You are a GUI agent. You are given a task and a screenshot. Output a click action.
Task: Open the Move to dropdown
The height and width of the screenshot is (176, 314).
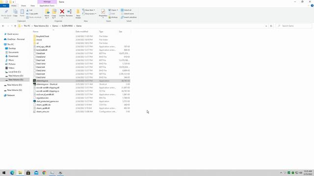click(47, 18)
